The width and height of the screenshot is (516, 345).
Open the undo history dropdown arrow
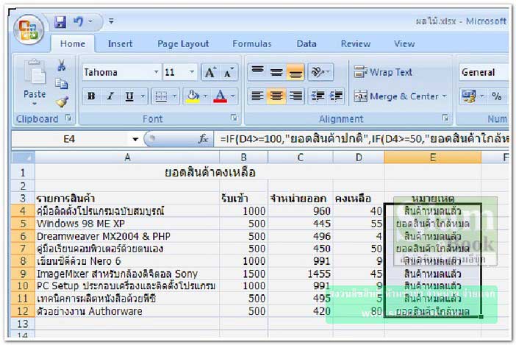[x=90, y=22]
